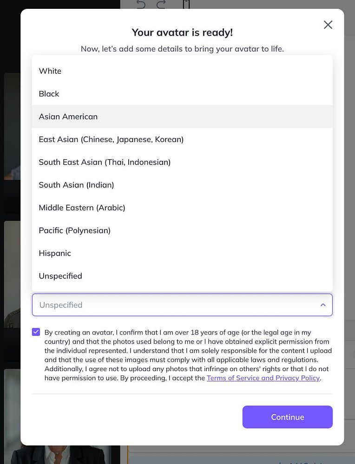Click the device icon beside redo
355x464 pixels.
186,4
